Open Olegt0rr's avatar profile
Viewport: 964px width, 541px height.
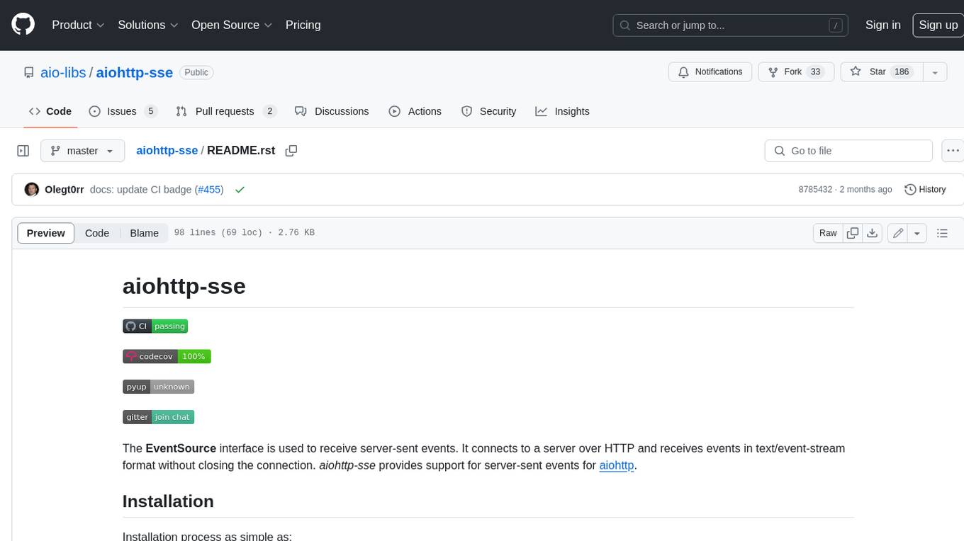pos(32,190)
